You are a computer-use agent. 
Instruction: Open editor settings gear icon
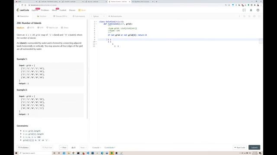coord(254,16)
